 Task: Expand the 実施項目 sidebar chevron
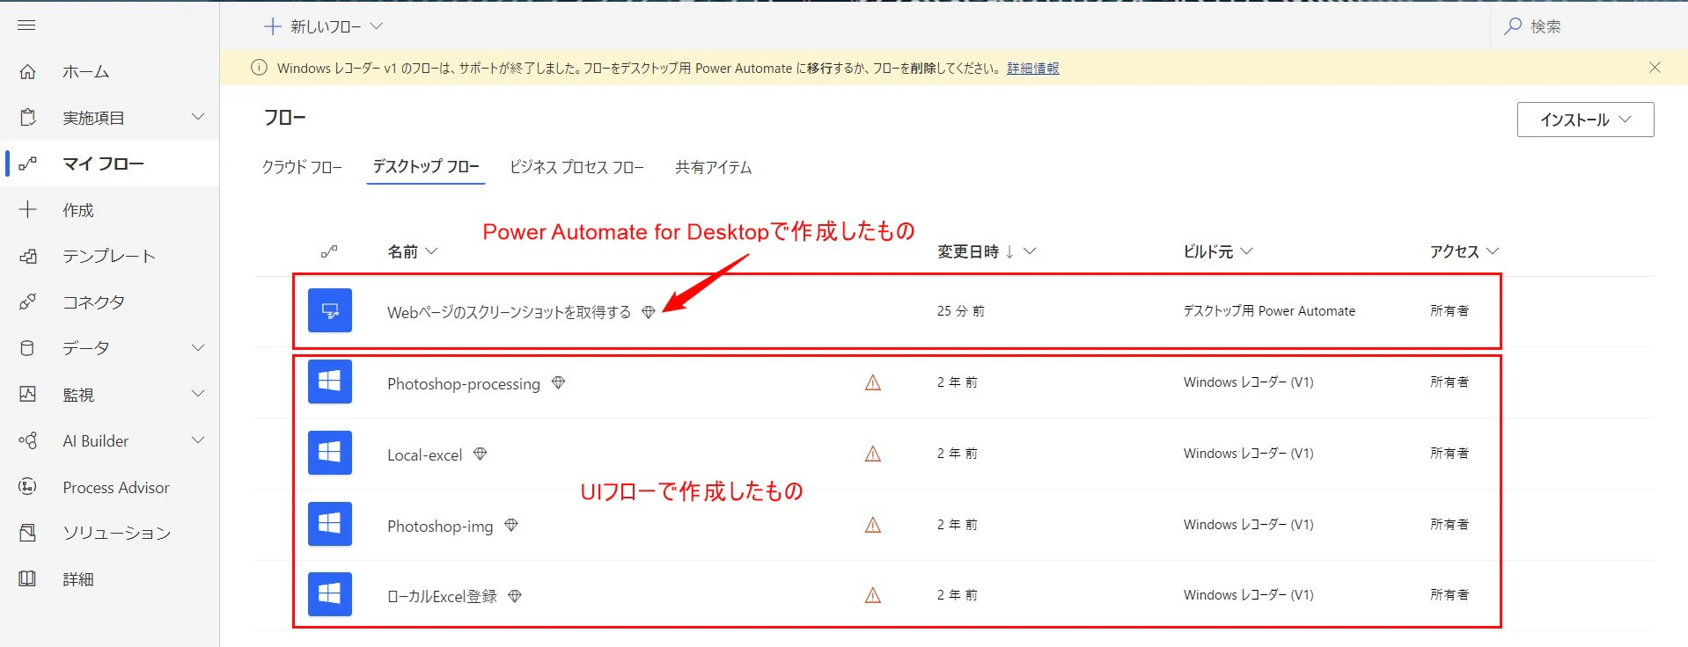coord(198,116)
